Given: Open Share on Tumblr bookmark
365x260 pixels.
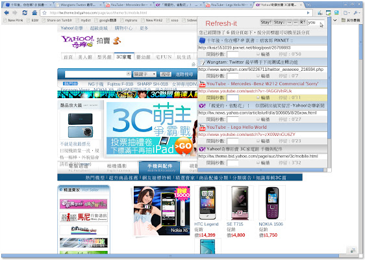Looking at the screenshot, I should [x=57, y=20].
